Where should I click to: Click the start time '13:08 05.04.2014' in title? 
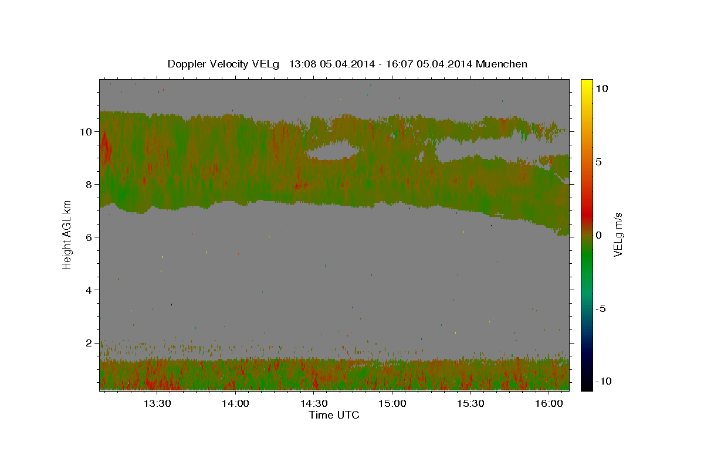(331, 64)
